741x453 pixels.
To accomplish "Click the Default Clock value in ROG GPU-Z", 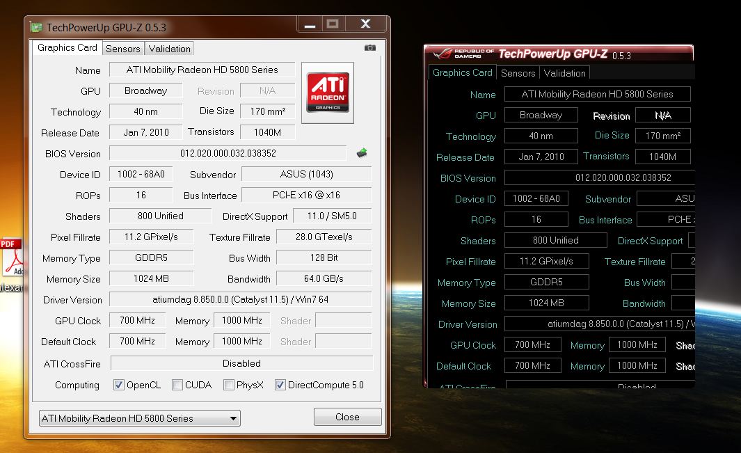I will (x=532, y=365).
